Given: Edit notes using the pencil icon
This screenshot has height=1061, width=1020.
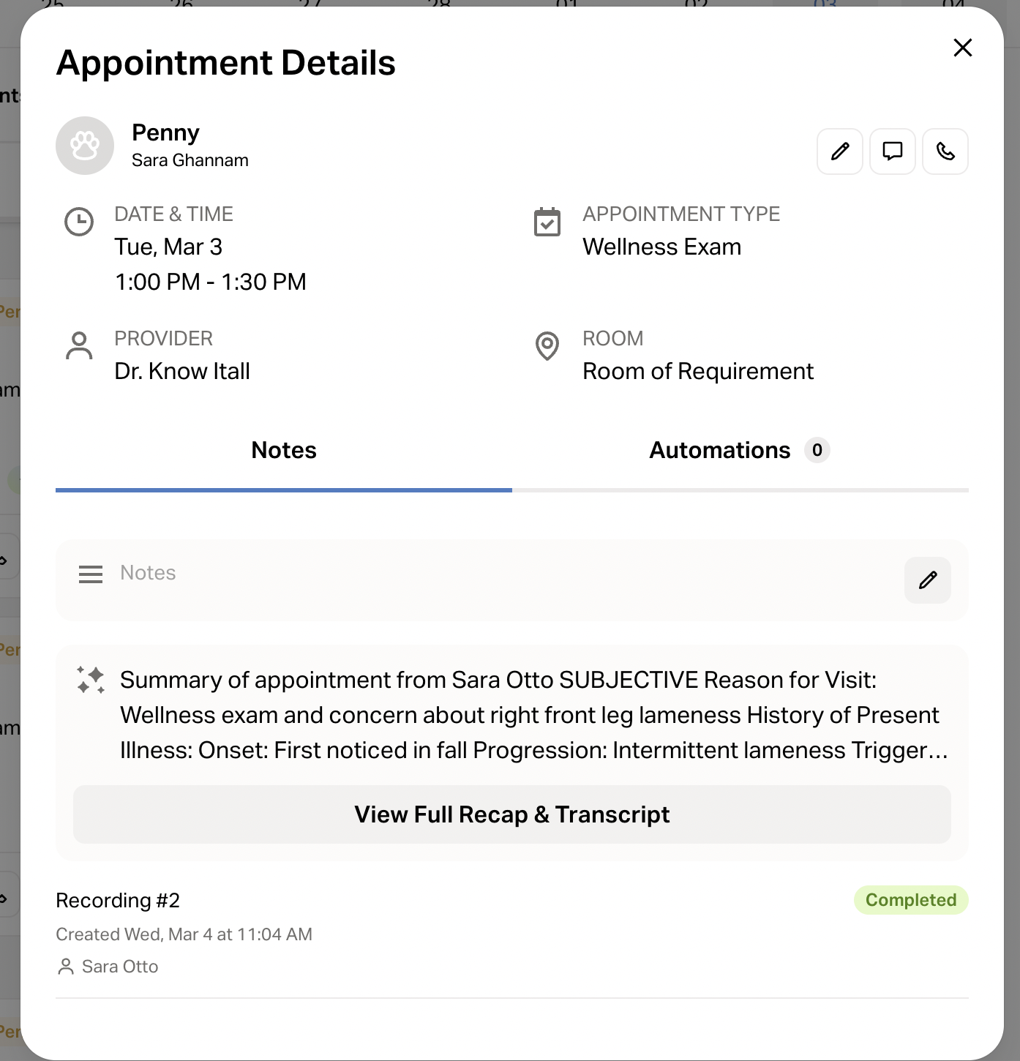Looking at the screenshot, I should [928, 580].
